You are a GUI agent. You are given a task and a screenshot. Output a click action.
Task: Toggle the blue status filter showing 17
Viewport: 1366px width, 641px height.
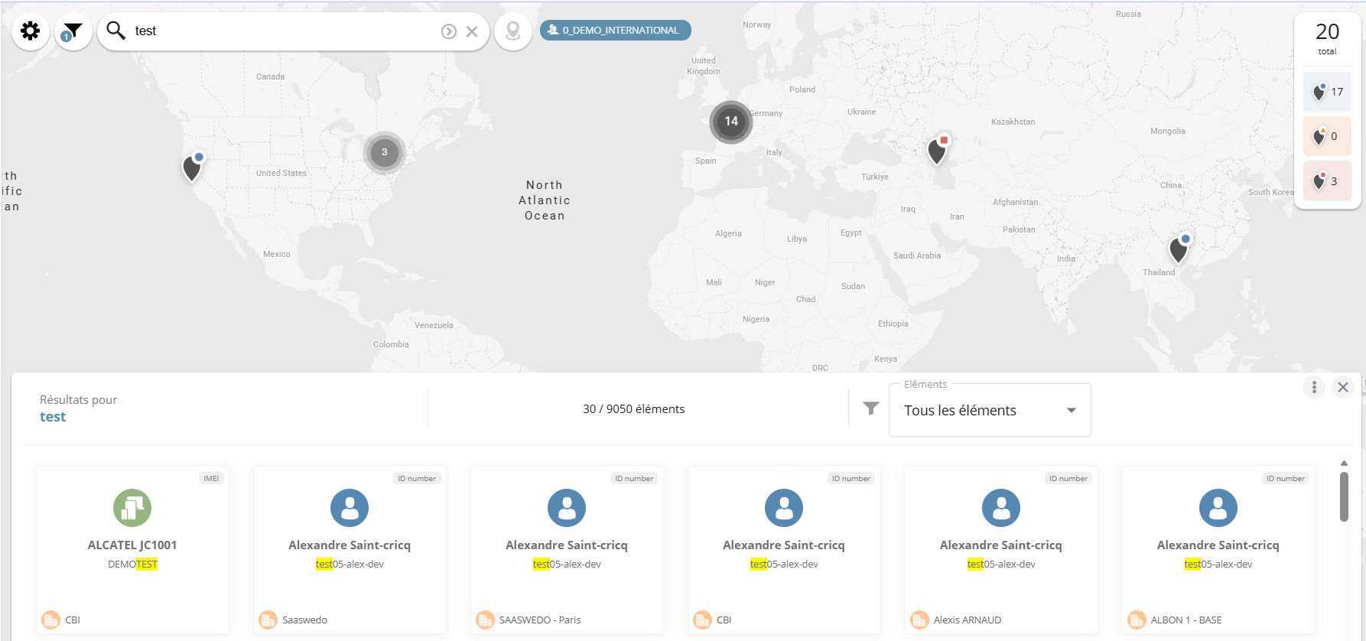1327,92
